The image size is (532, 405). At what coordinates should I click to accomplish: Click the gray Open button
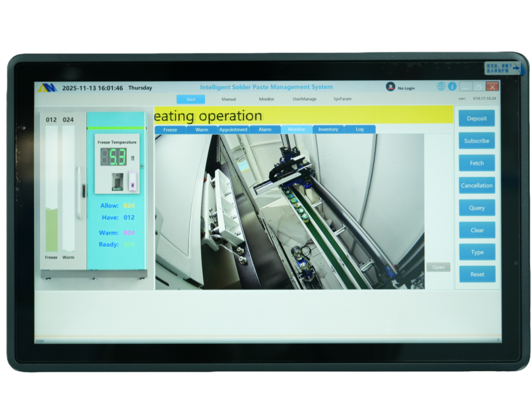(x=439, y=267)
